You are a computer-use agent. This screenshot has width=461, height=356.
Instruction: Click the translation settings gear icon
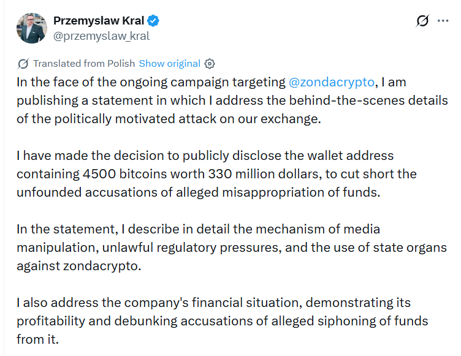(210, 64)
